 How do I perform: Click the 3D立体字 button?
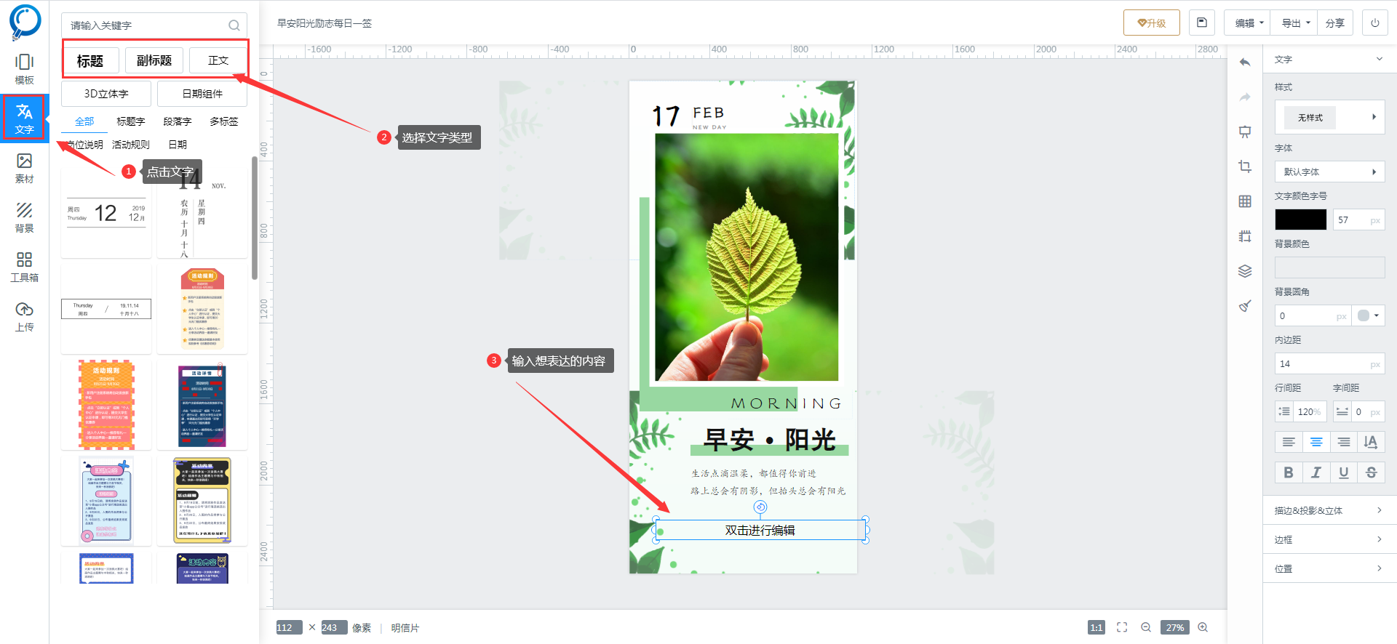coord(106,94)
